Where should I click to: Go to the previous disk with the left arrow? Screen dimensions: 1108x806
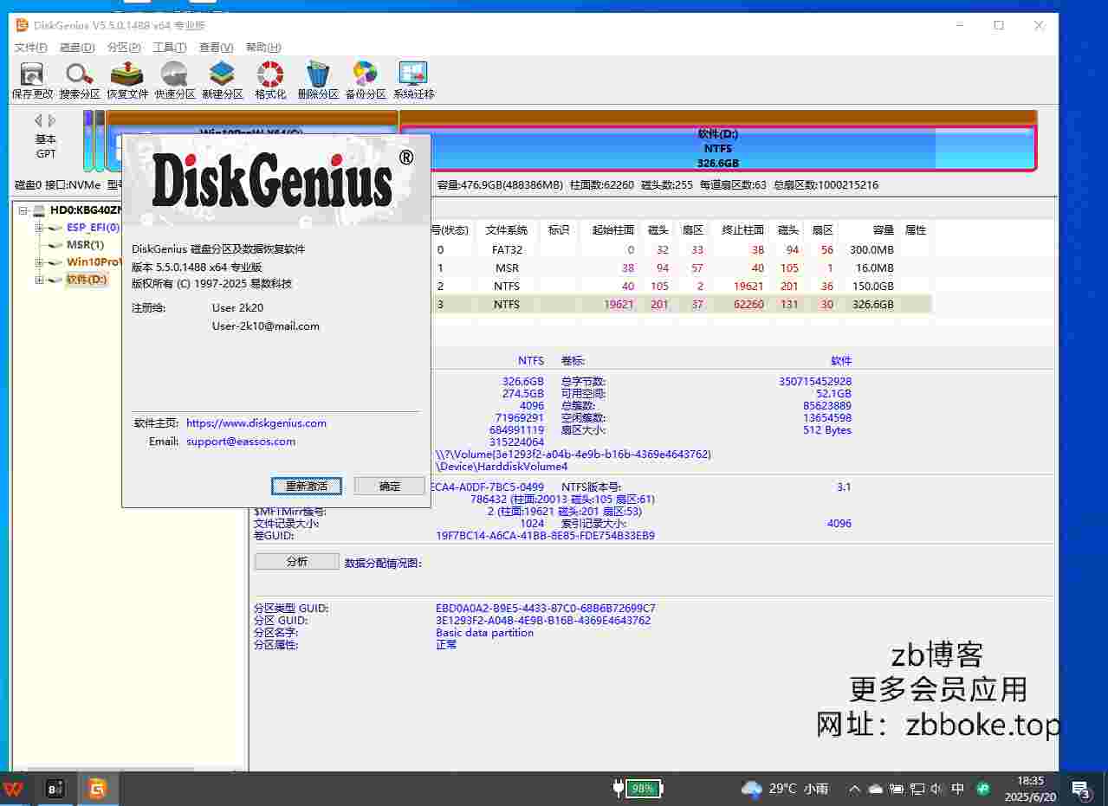tap(38, 120)
